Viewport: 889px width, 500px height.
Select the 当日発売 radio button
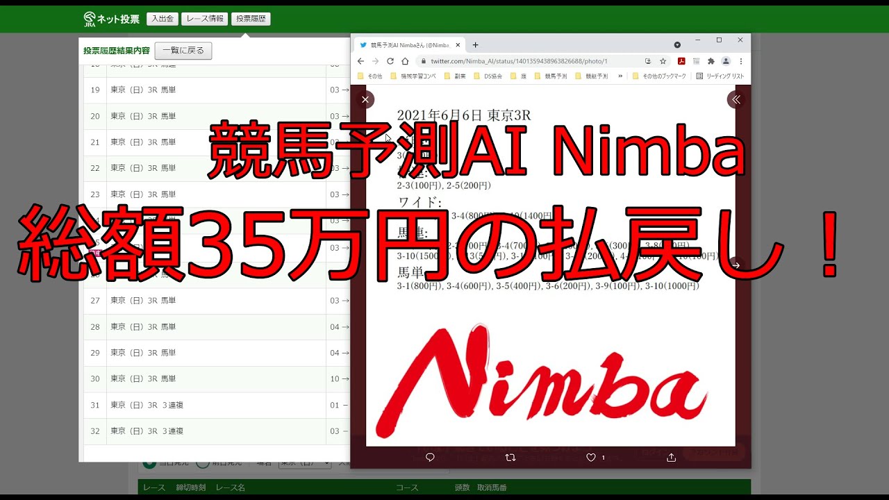click(149, 462)
